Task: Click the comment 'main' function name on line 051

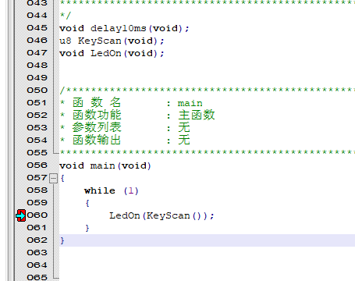Action: coord(190,103)
